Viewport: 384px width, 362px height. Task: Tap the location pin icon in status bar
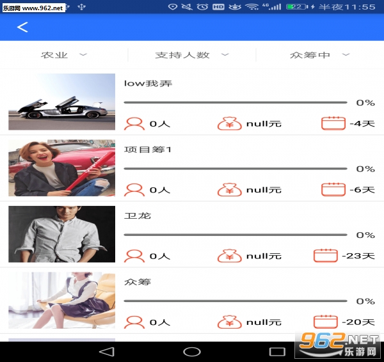[173, 7]
